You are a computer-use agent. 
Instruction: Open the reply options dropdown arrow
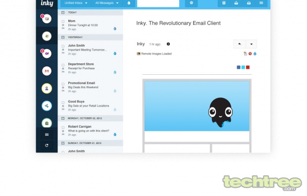coord(252,44)
